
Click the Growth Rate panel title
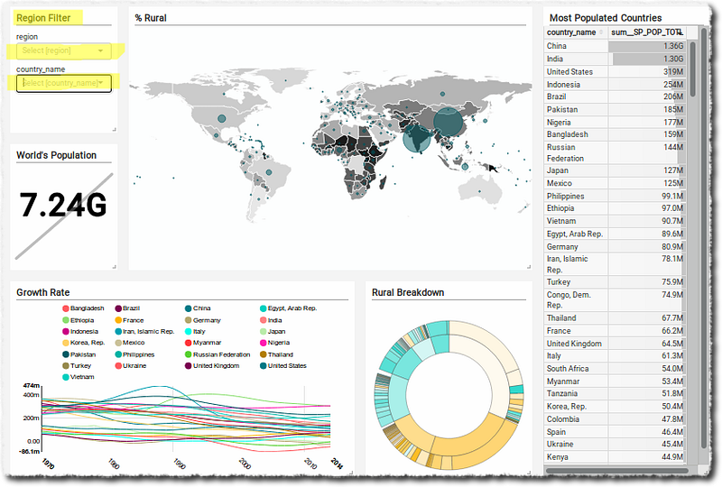(x=42, y=292)
